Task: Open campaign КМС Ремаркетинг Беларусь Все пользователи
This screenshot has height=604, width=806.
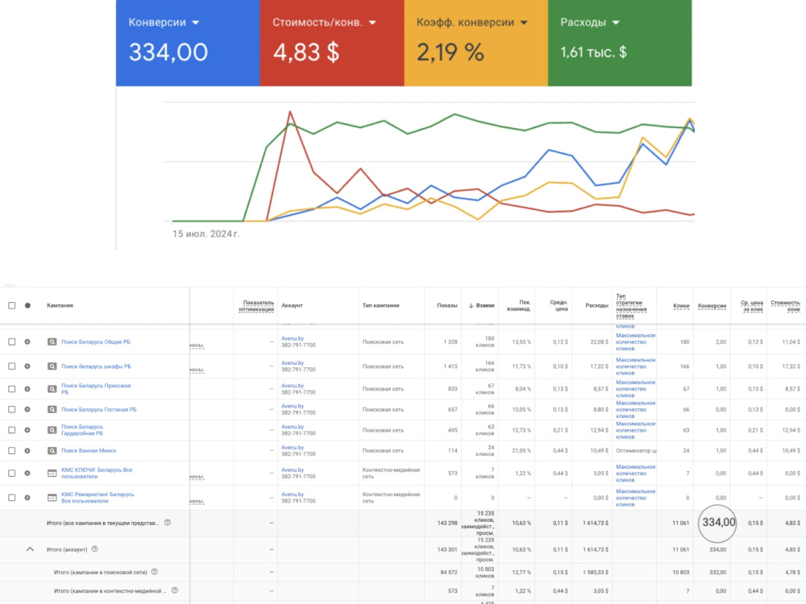Action: 98,498
